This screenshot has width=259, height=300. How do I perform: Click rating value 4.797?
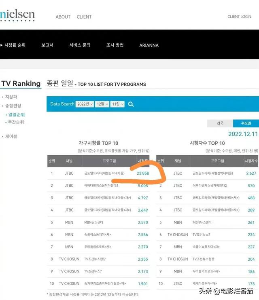[x=143, y=198]
